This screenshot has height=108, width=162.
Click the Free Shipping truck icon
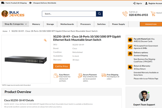click(104, 75)
